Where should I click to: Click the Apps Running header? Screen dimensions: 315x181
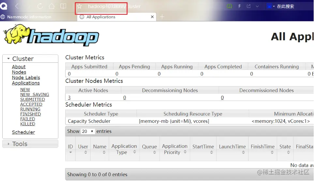(177, 67)
